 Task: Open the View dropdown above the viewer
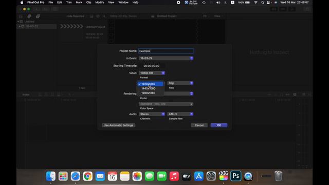click(x=218, y=16)
